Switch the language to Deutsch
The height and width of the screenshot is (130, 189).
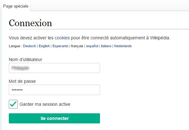click(x=29, y=46)
